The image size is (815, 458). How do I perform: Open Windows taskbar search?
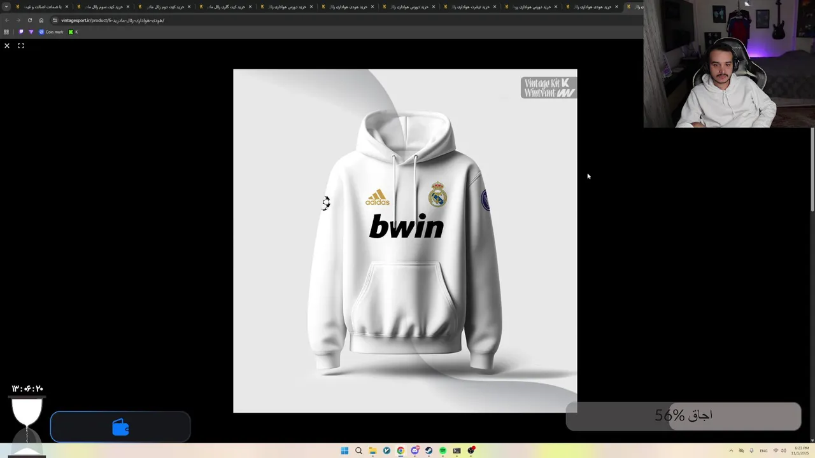[358, 450]
